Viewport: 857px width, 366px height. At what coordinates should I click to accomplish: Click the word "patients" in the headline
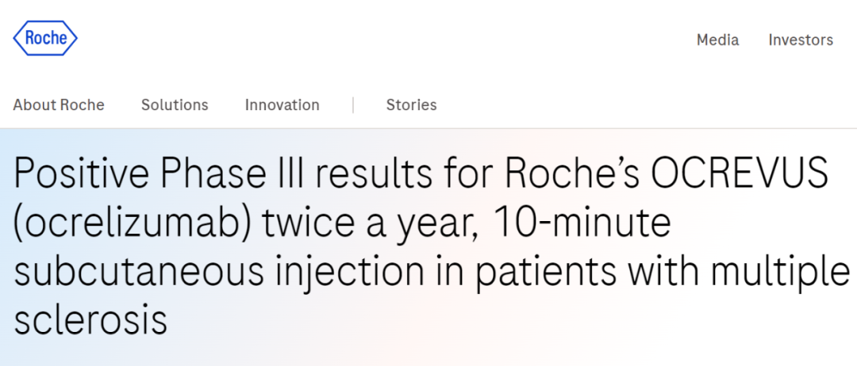[546, 273]
